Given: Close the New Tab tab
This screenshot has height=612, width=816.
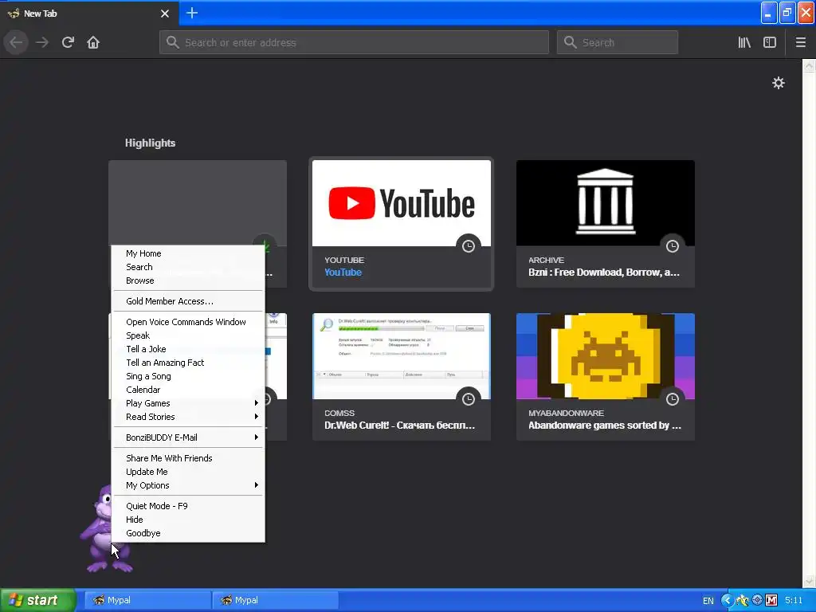Looking at the screenshot, I should click(x=165, y=14).
